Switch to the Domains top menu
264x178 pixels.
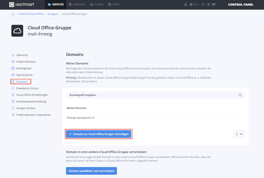[x=77, y=5]
